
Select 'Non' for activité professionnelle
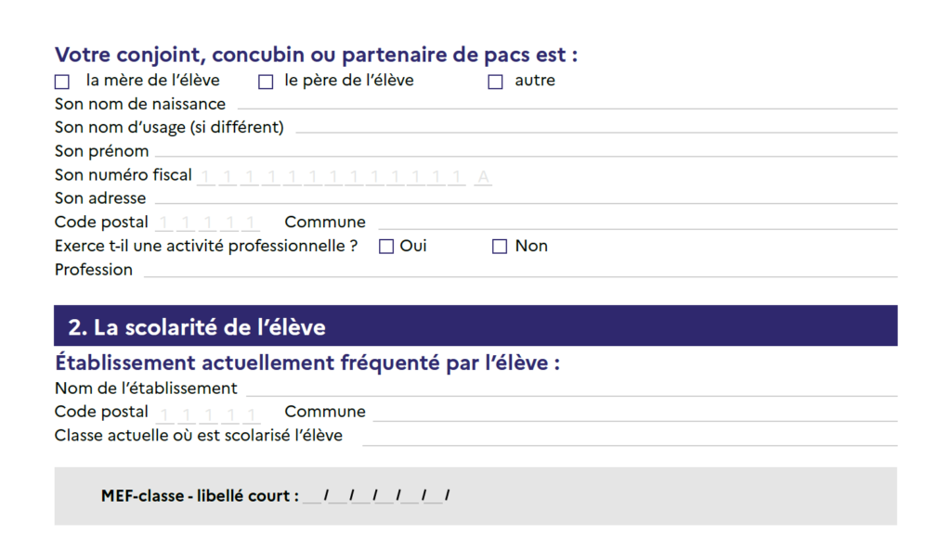[x=500, y=247]
